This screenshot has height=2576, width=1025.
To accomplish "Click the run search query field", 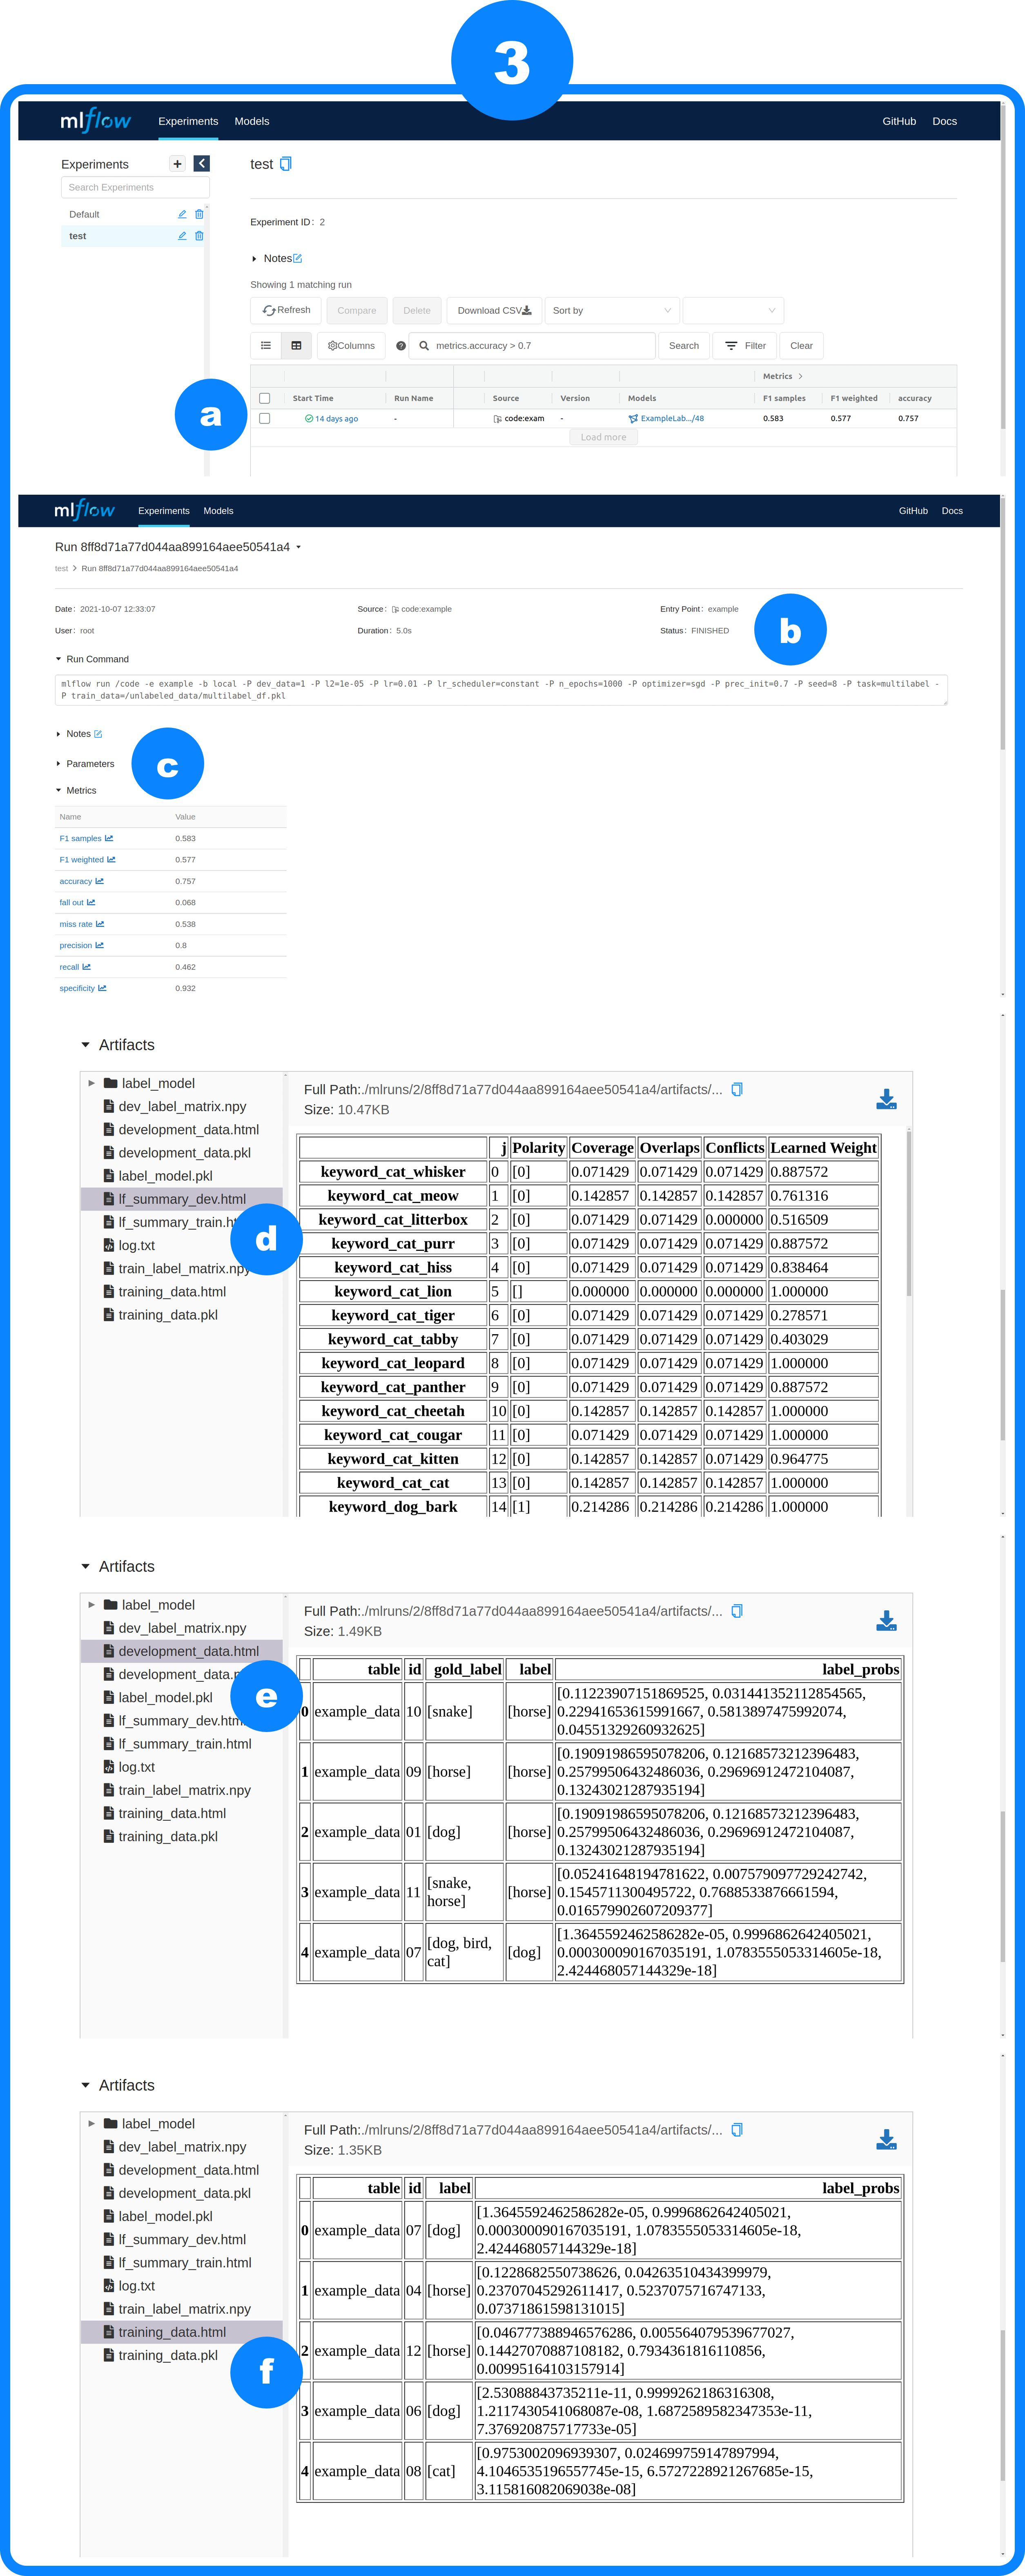I will (540, 346).
